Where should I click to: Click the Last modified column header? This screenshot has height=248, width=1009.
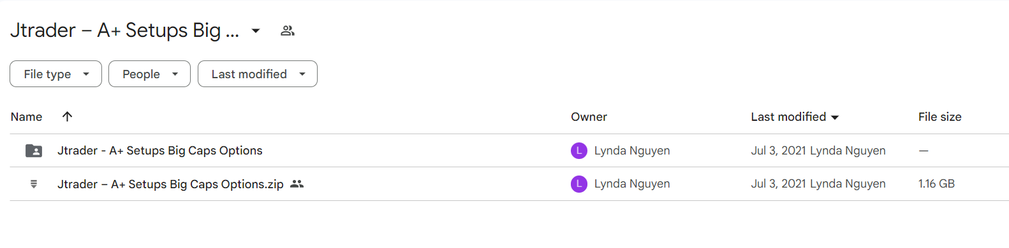pyautogui.click(x=788, y=117)
